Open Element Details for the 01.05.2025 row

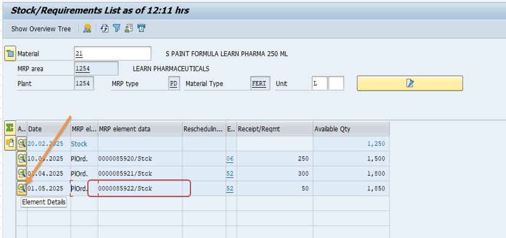point(22,188)
